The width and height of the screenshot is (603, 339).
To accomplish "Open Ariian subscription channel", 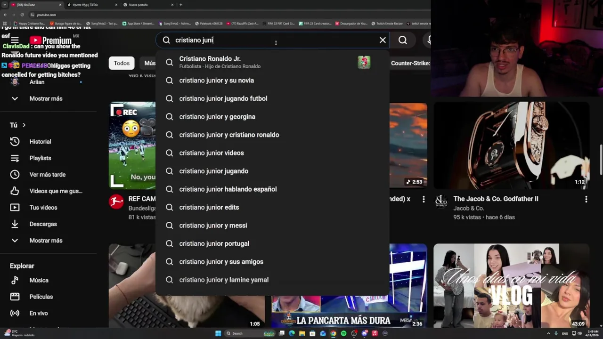I will coord(37,82).
